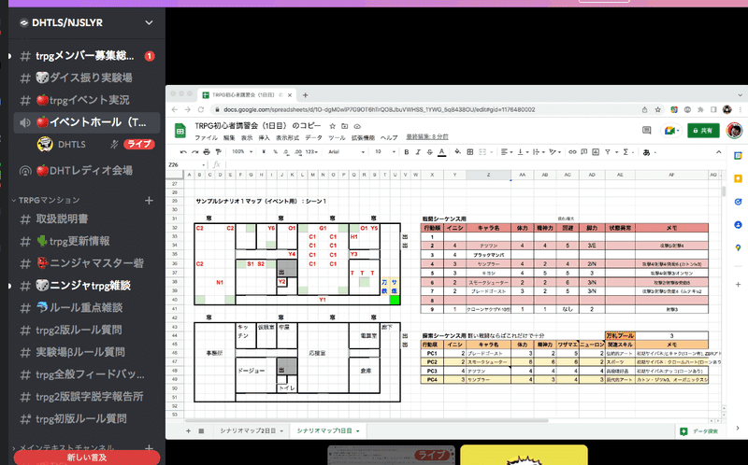
Task: Open text wrapping dropdown
Action: pyautogui.click(x=539, y=152)
